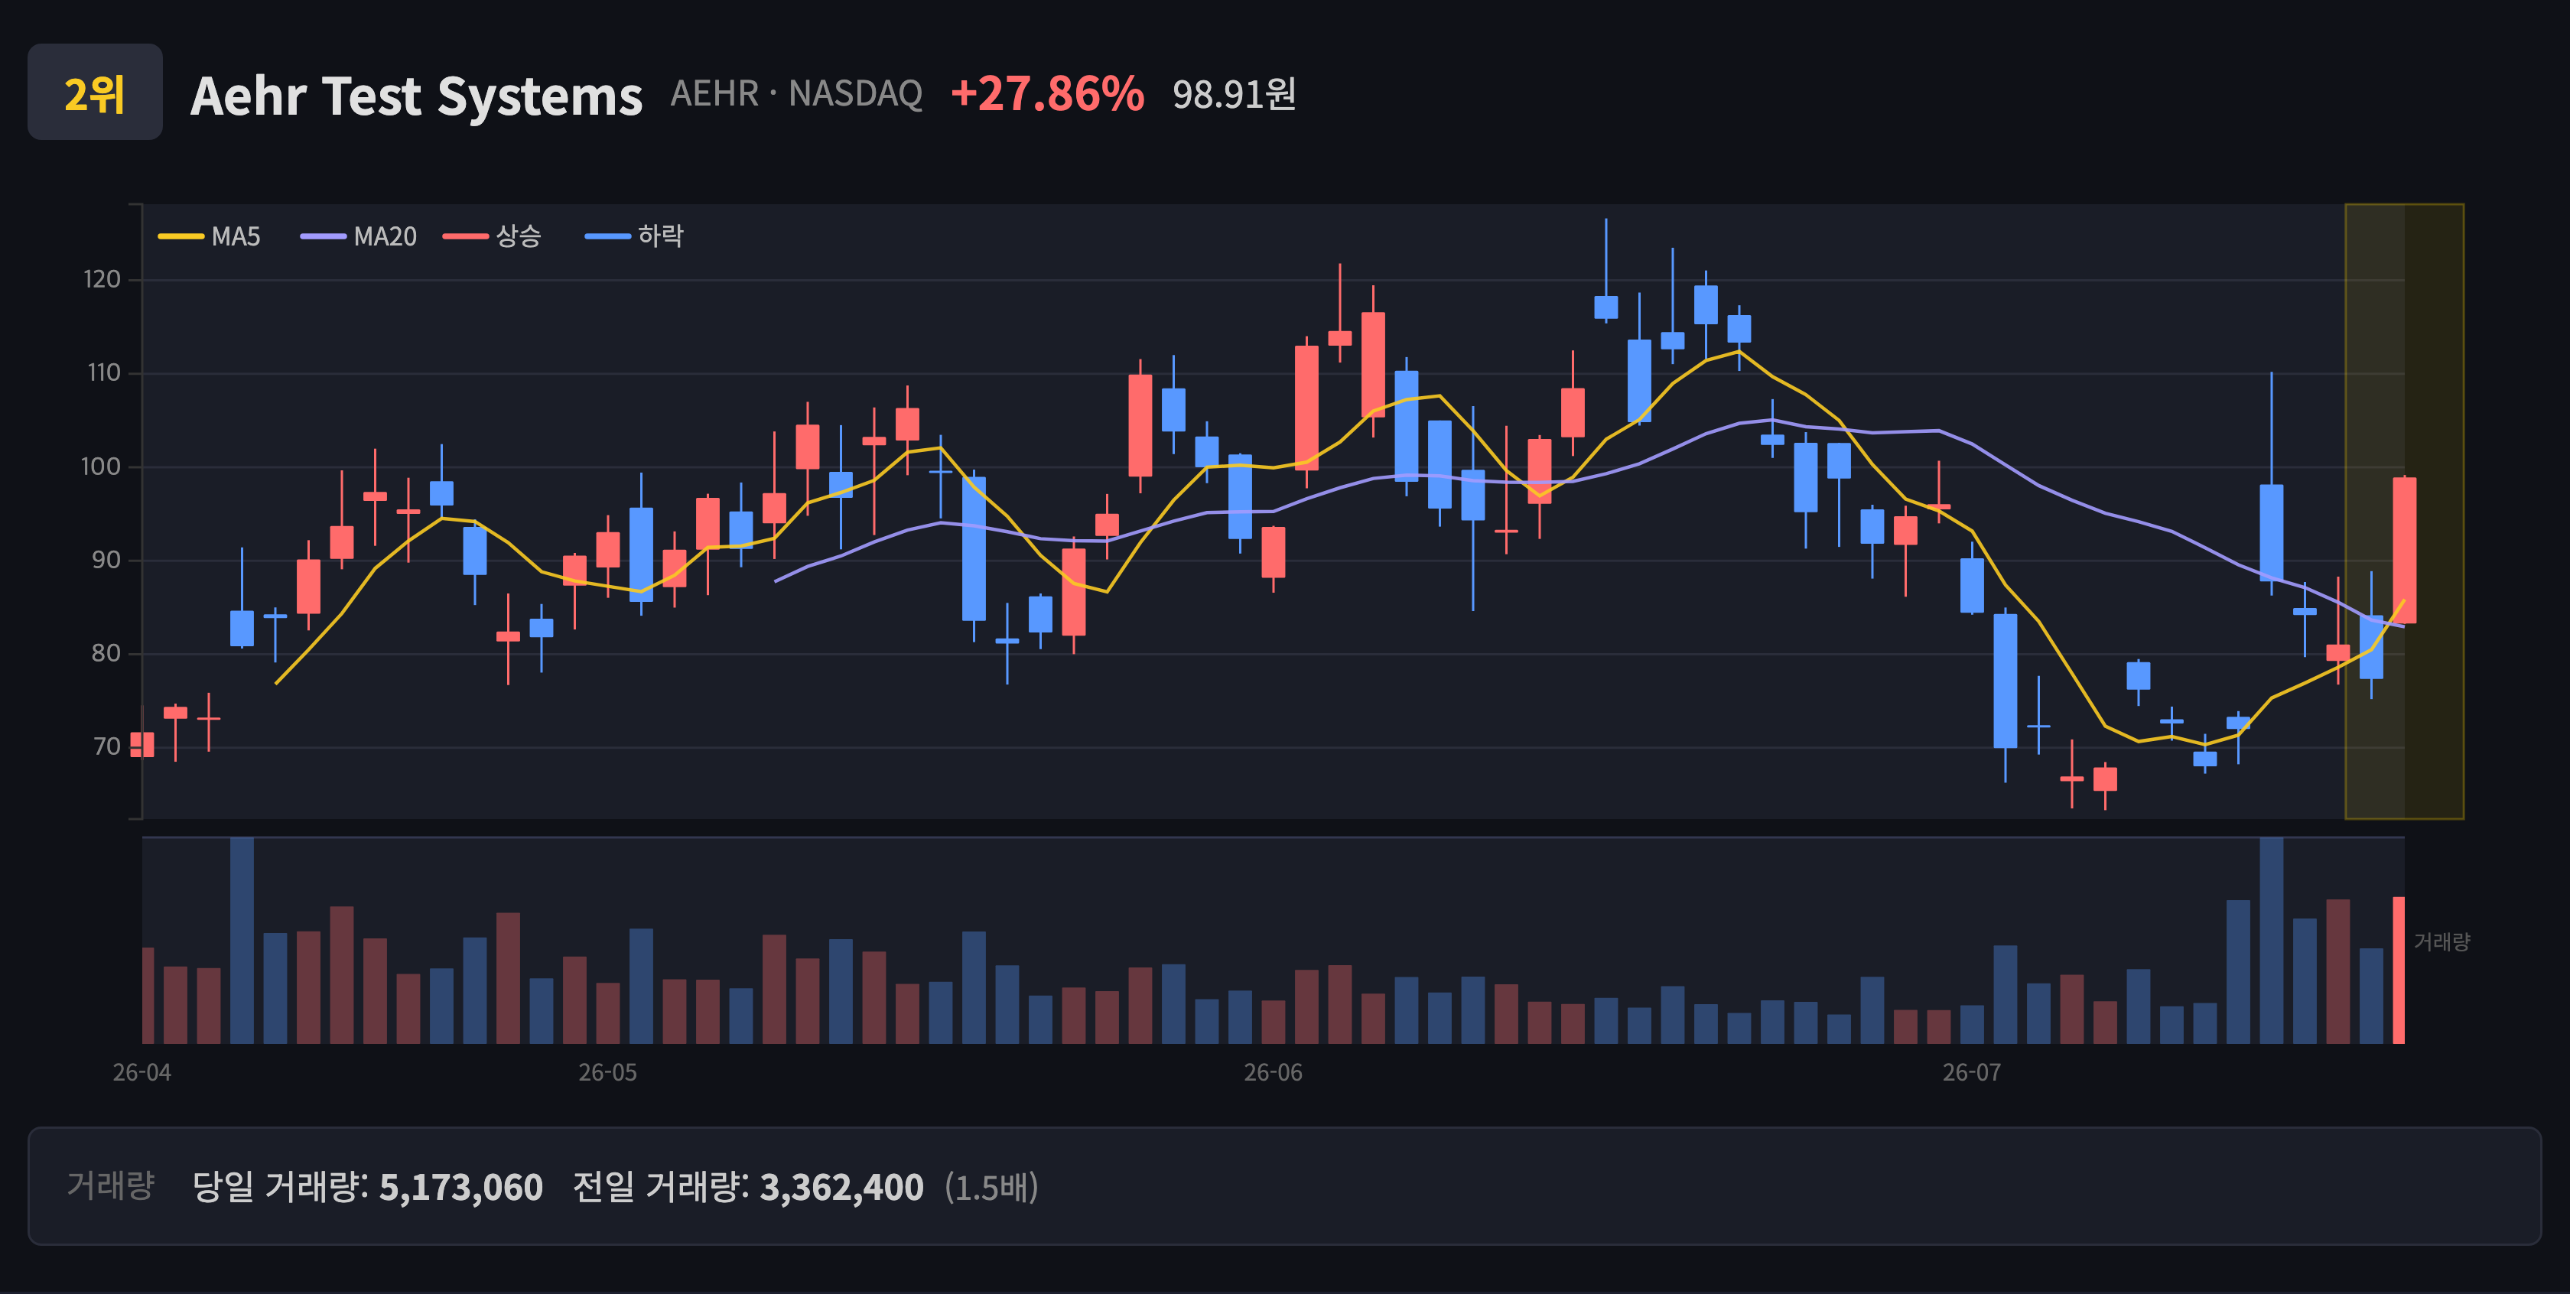
Task: Click the 26-06 date axis label
Action: pos(1273,1072)
